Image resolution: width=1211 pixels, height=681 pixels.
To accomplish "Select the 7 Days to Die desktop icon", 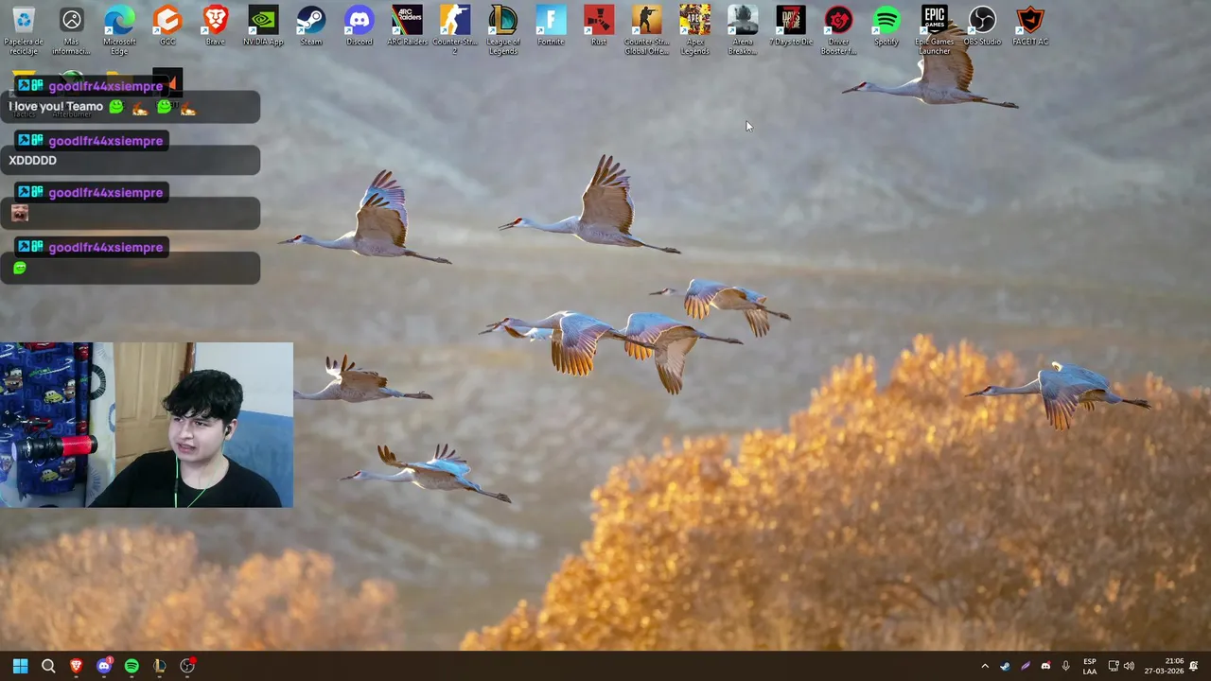I will 791,26.
